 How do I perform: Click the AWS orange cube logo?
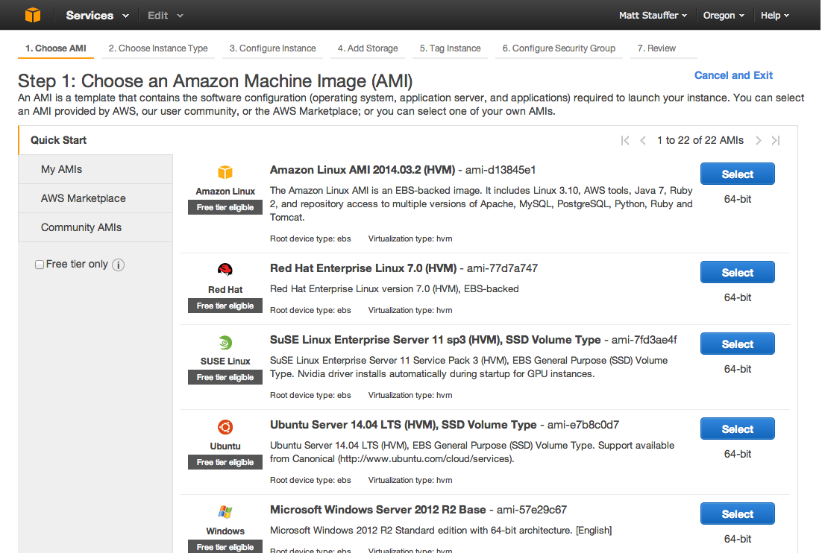[33, 15]
